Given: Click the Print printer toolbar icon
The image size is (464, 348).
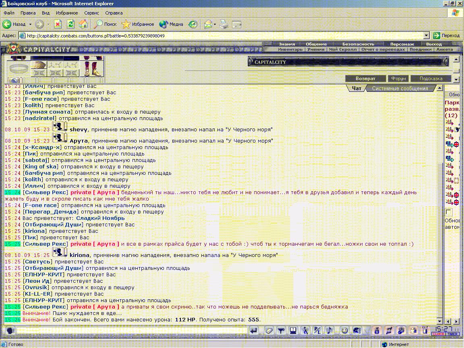Looking at the screenshot, I should point(224,24).
